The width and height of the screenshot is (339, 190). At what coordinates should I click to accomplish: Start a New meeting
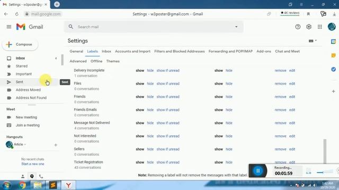click(x=26, y=117)
